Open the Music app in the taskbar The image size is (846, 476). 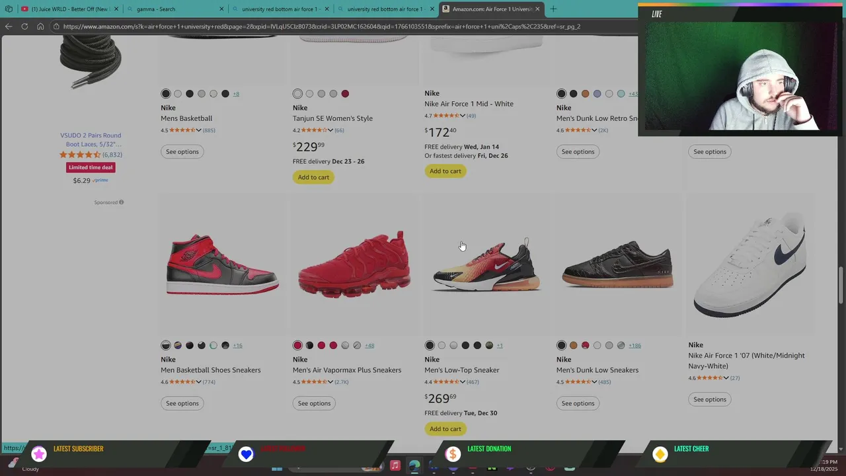point(395,465)
